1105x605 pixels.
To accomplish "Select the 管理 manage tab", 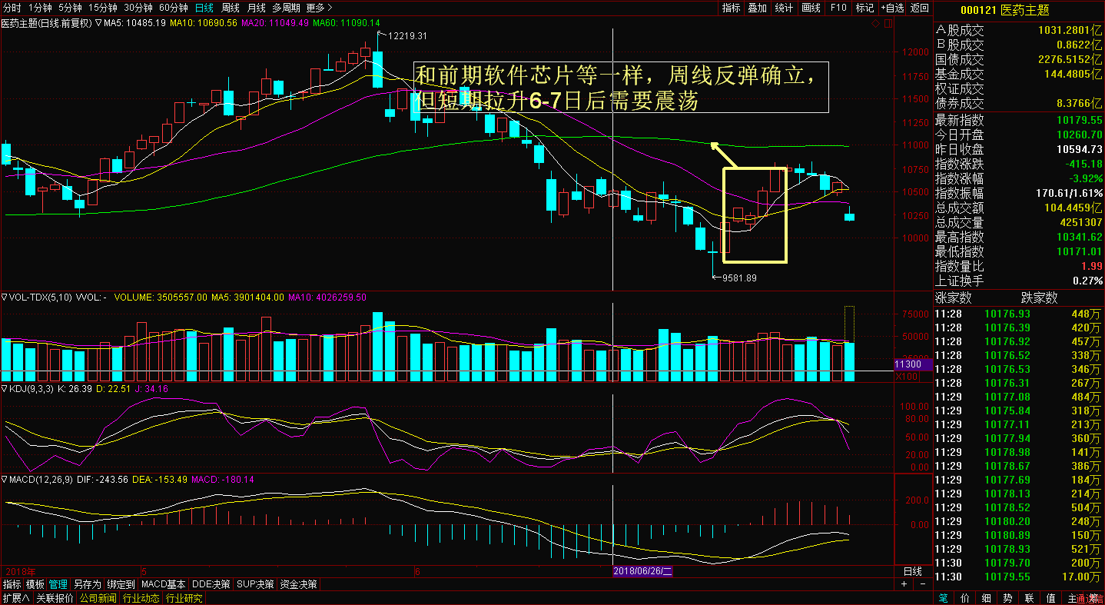I will 58,584.
